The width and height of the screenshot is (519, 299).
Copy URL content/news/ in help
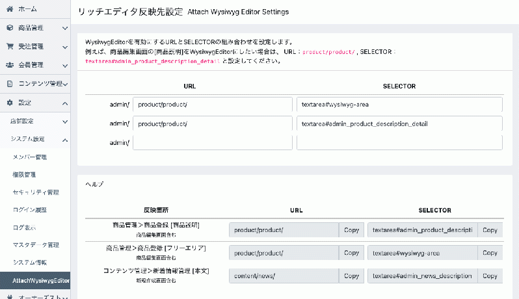351,276
